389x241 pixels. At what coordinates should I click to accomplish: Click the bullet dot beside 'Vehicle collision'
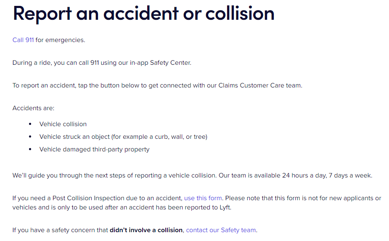[x=30, y=124]
